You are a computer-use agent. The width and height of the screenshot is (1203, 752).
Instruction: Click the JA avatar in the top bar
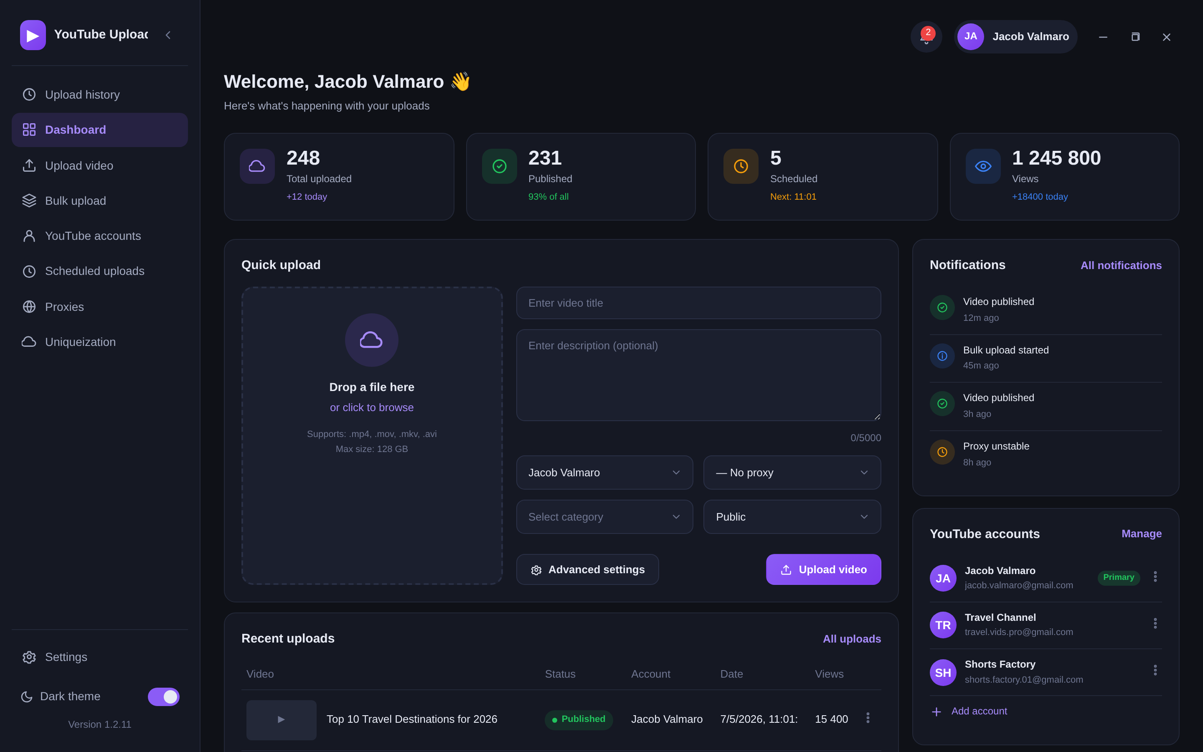pos(970,36)
